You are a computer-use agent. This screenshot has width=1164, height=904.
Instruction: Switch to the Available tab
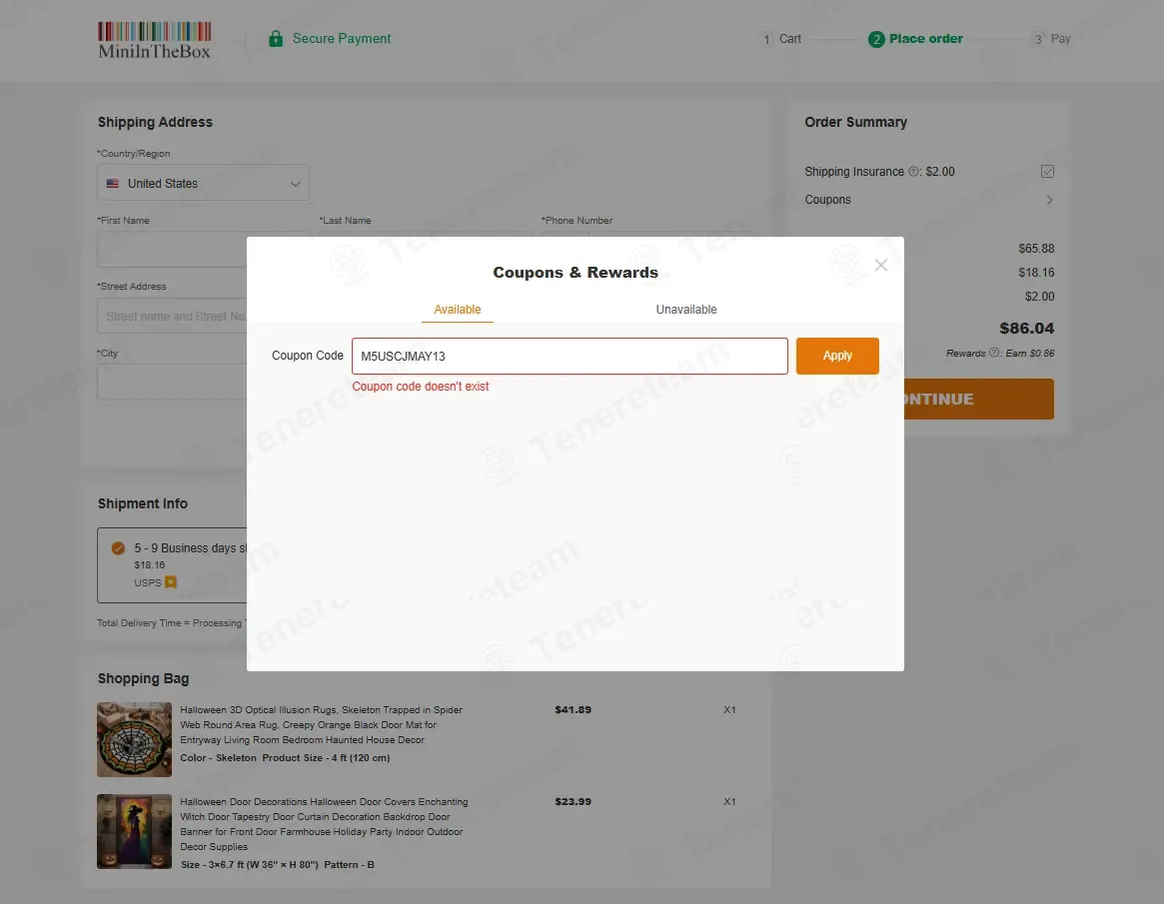pos(458,310)
